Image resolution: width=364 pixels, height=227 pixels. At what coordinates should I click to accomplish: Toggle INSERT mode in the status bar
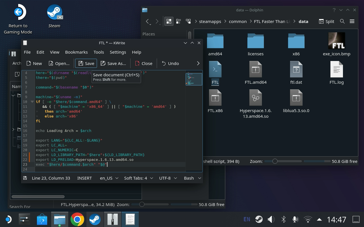[x=84, y=178]
